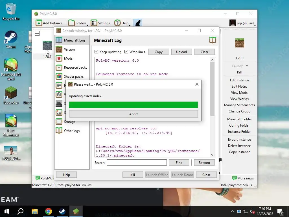Viewport: 289px width, 217px height.
Task: Click the Clear log button
Action: tap(204, 52)
